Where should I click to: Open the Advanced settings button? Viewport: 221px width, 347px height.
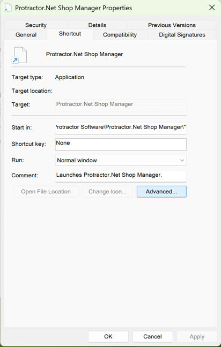pyautogui.click(x=161, y=192)
